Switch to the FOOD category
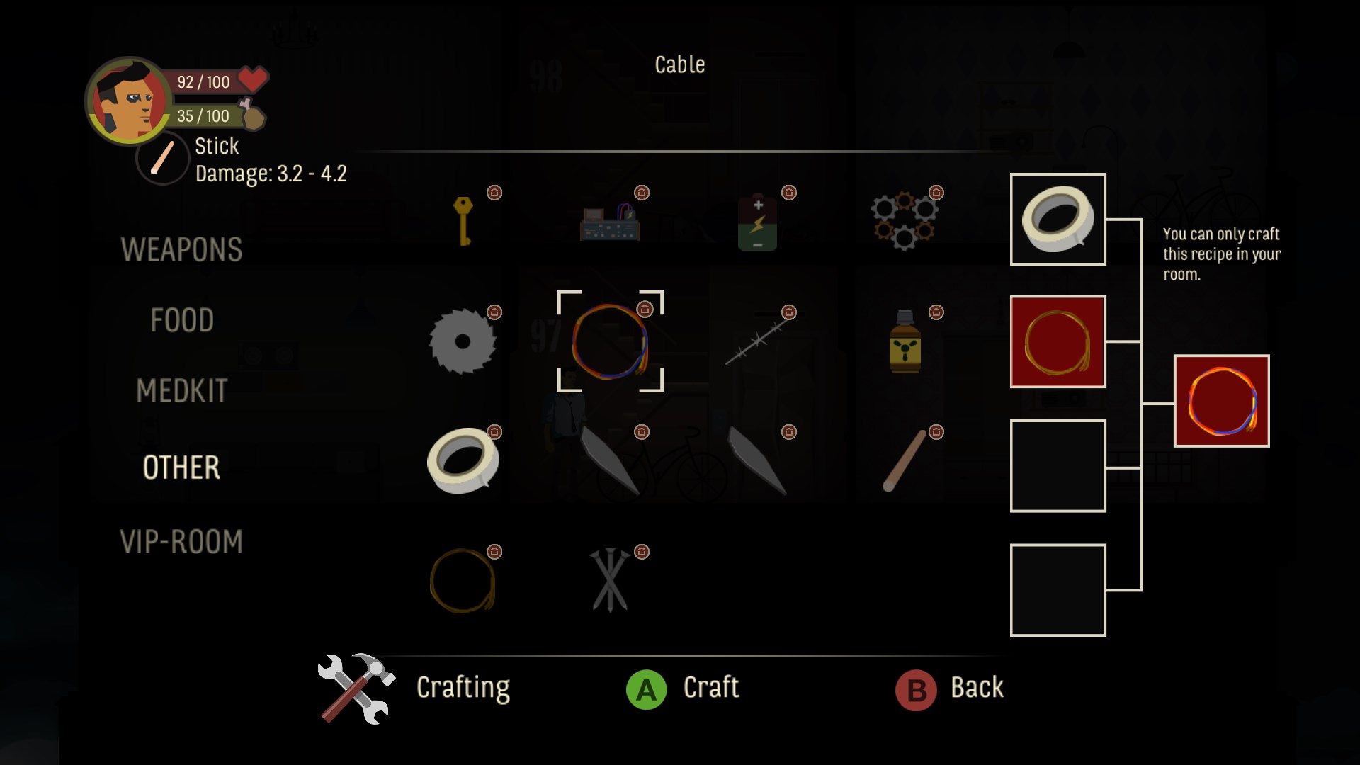 point(182,320)
